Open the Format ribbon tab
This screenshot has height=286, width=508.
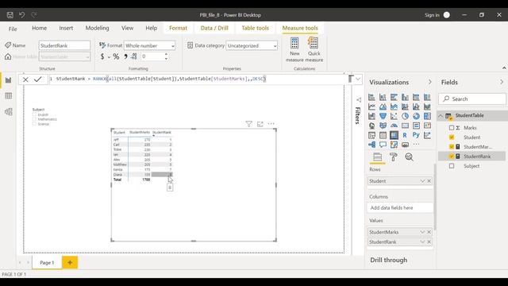pyautogui.click(x=178, y=29)
